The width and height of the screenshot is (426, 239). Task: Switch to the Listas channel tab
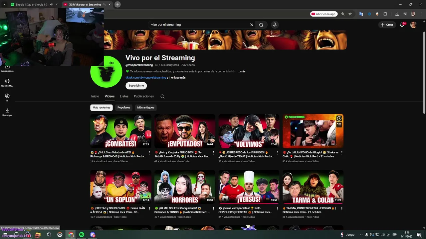click(124, 96)
